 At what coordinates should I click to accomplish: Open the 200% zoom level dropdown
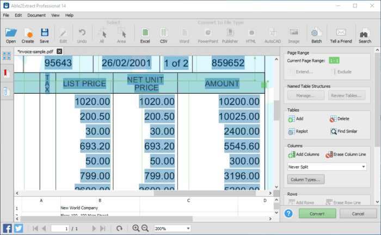pyautogui.click(x=173, y=228)
